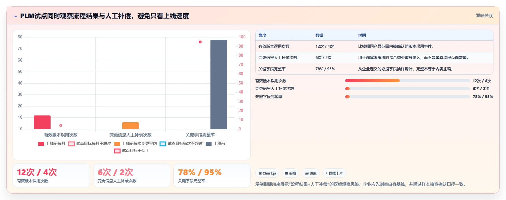This screenshot has width=506, height=200.
Task: Click the description starting 比较相同产品范围内
Action: (396, 46)
